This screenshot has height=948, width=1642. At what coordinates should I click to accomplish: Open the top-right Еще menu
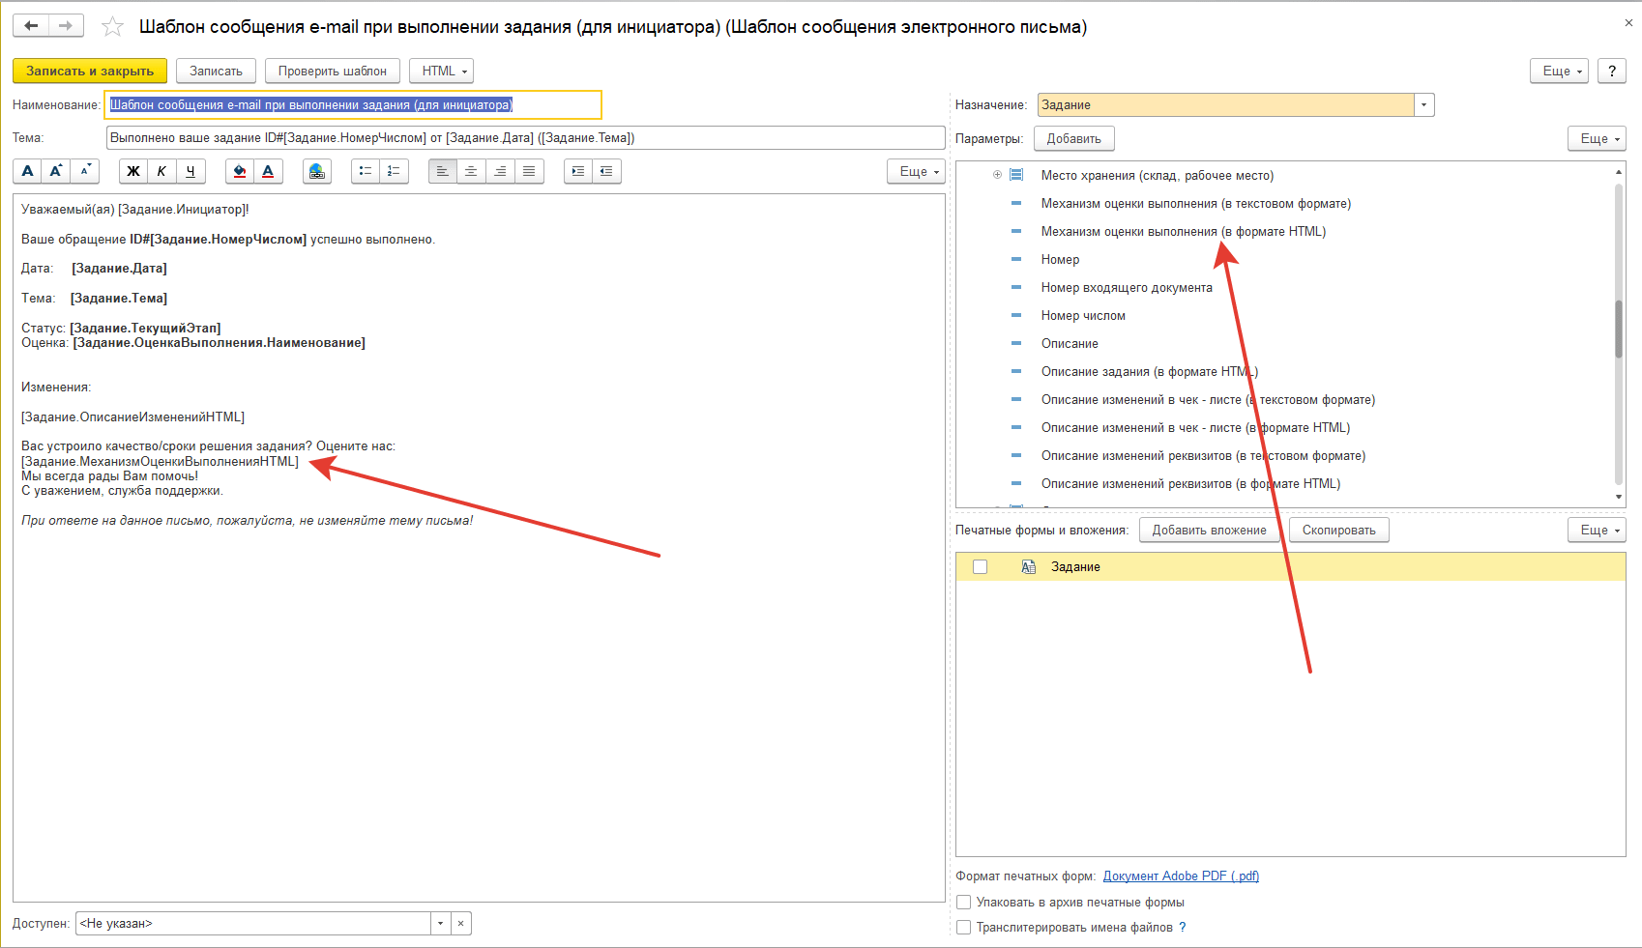click(x=1558, y=71)
